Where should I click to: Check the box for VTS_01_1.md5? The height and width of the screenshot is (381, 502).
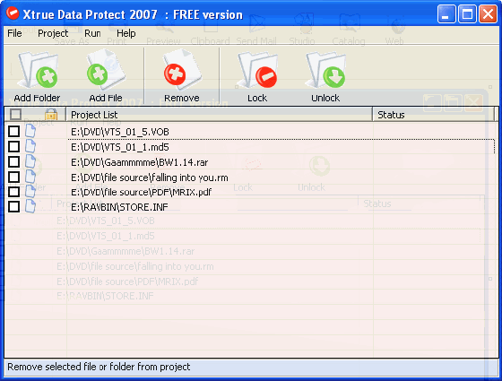pyautogui.click(x=13, y=146)
